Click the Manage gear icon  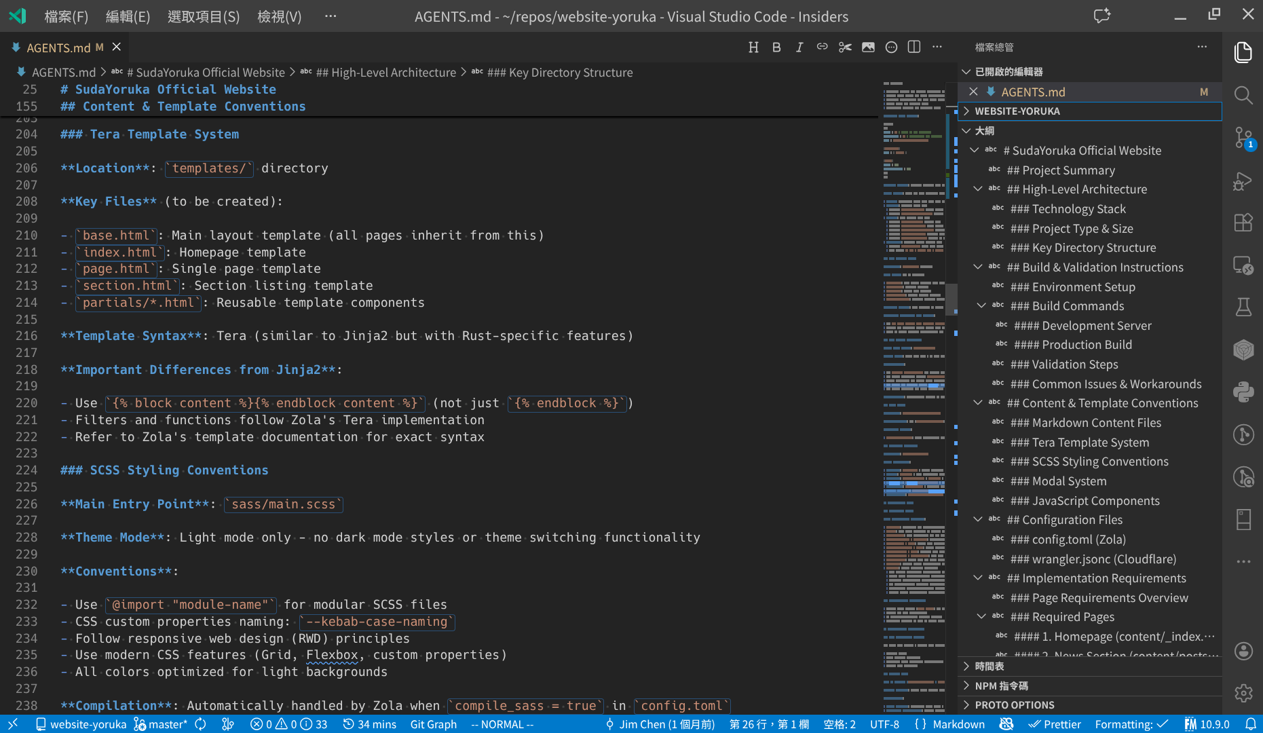tap(1243, 693)
